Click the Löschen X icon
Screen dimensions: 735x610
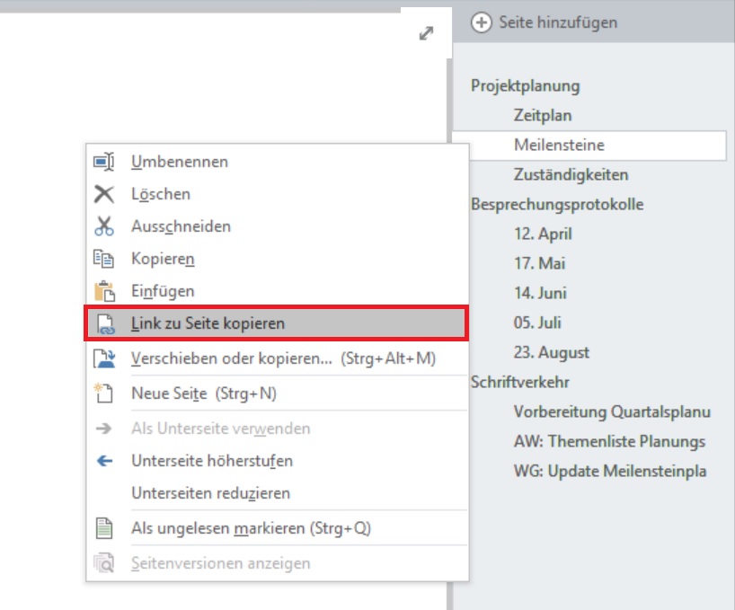click(104, 194)
